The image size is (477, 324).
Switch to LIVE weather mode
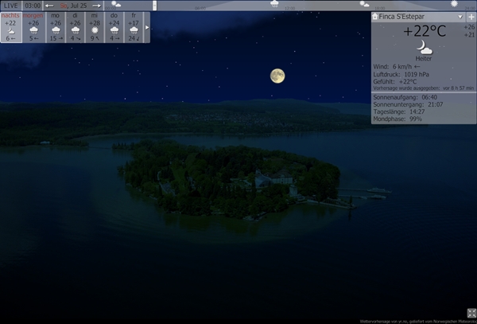[x=11, y=6]
